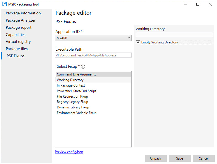The height and width of the screenshot is (164, 217).
Task: Select Registry Legacy Fixup entry
Action: pos(93,102)
